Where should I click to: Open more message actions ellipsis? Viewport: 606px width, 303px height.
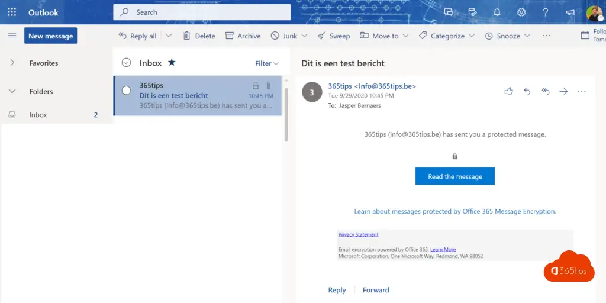point(582,91)
